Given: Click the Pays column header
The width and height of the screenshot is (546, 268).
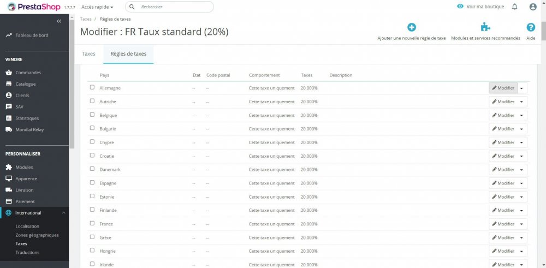Looking at the screenshot, I should (x=104, y=75).
